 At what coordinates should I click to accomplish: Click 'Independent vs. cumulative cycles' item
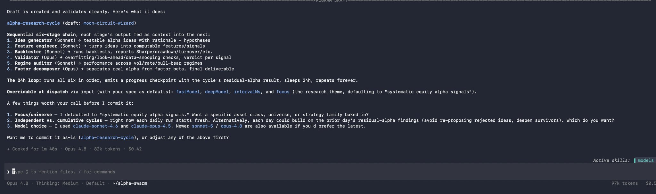(x=311, y=120)
